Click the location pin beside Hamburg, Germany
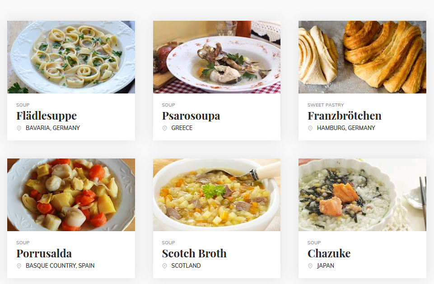Viewport: 434px width, 284px height. [310, 128]
